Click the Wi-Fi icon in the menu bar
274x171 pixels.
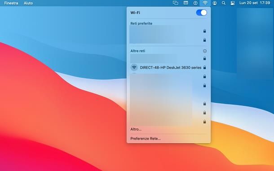coord(205,3)
